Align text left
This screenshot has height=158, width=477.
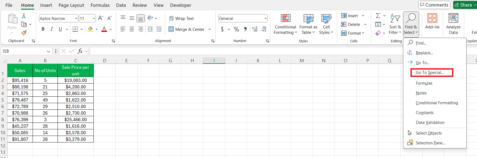(x=123, y=29)
